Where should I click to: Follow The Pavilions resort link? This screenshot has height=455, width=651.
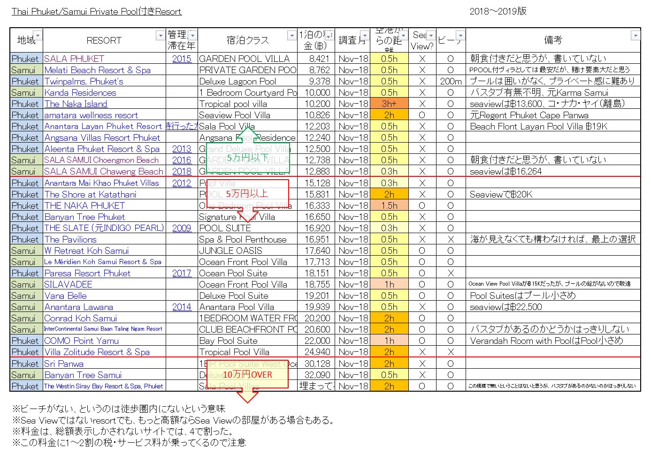[x=70, y=239]
